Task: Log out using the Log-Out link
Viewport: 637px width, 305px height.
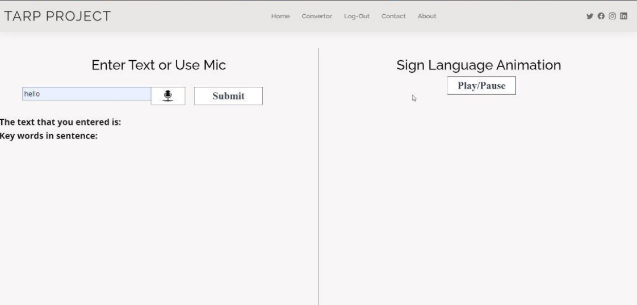Action: tap(357, 16)
